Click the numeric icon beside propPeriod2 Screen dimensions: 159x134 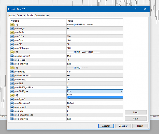(12, 80)
